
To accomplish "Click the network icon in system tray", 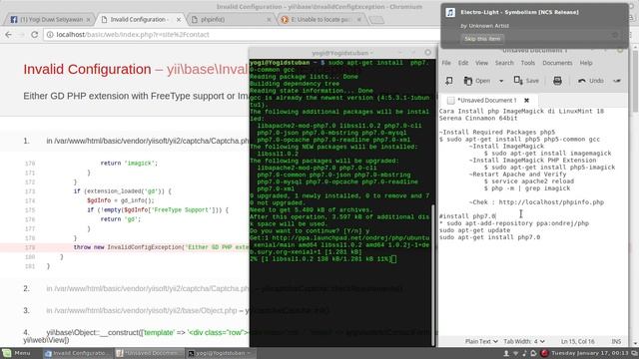I will click(x=515, y=353).
